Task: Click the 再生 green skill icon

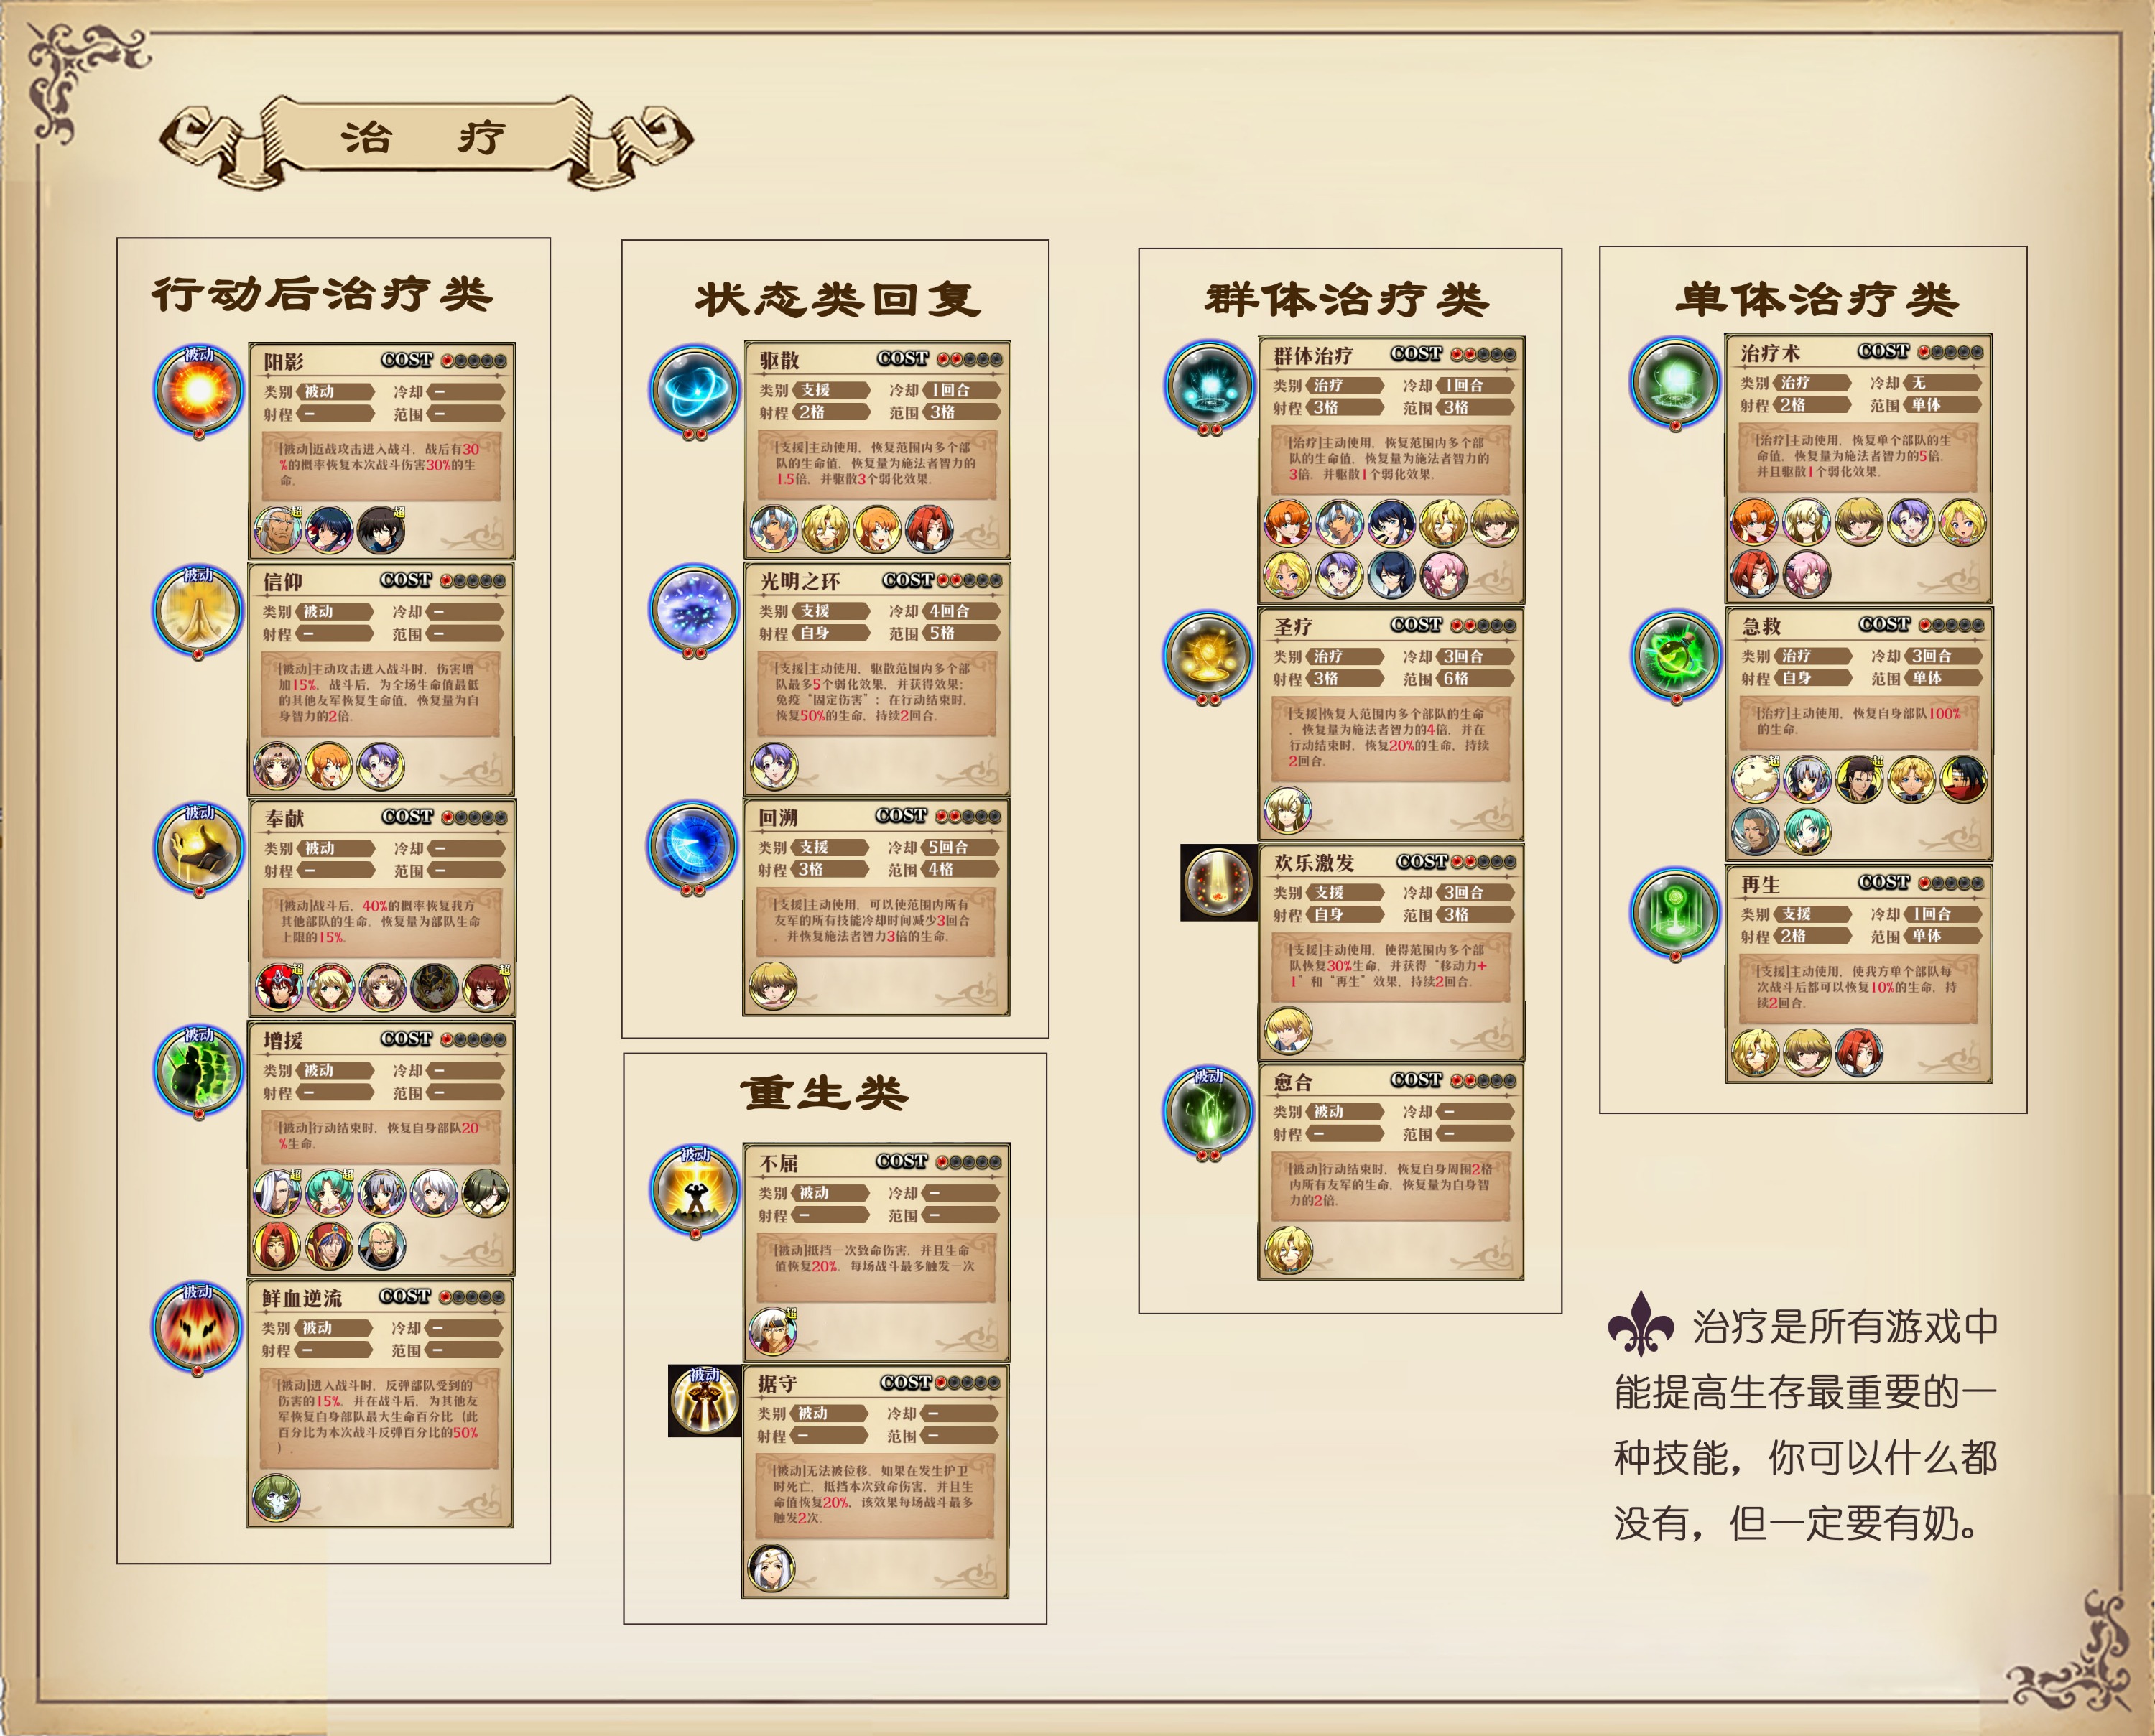Action: (1675, 912)
